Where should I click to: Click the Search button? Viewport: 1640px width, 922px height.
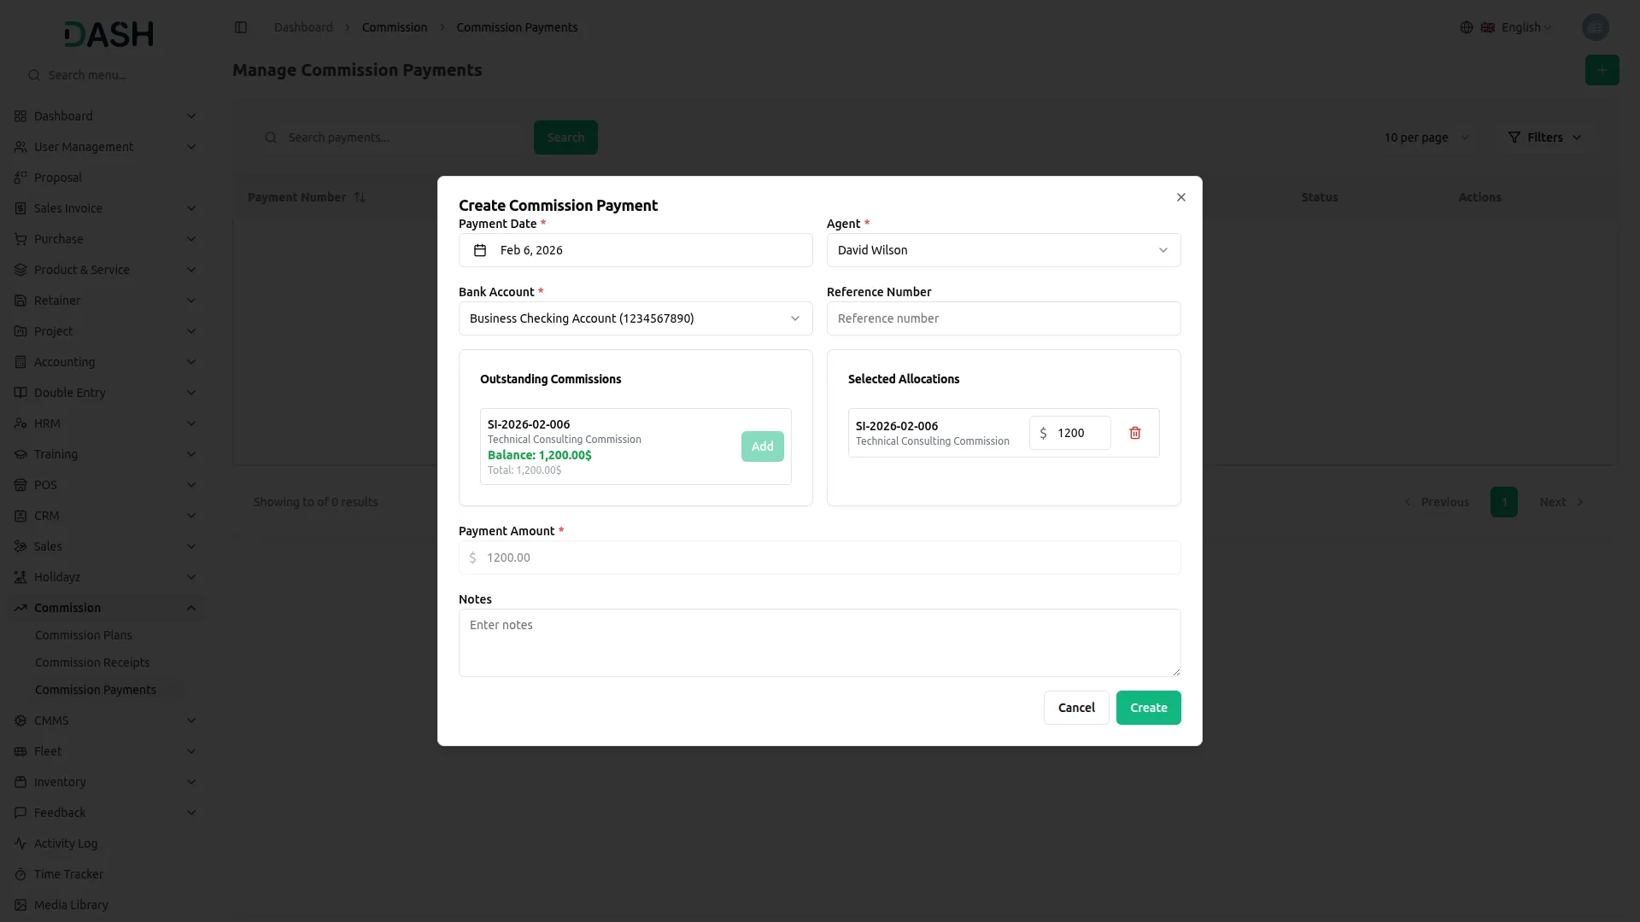pyautogui.click(x=565, y=137)
